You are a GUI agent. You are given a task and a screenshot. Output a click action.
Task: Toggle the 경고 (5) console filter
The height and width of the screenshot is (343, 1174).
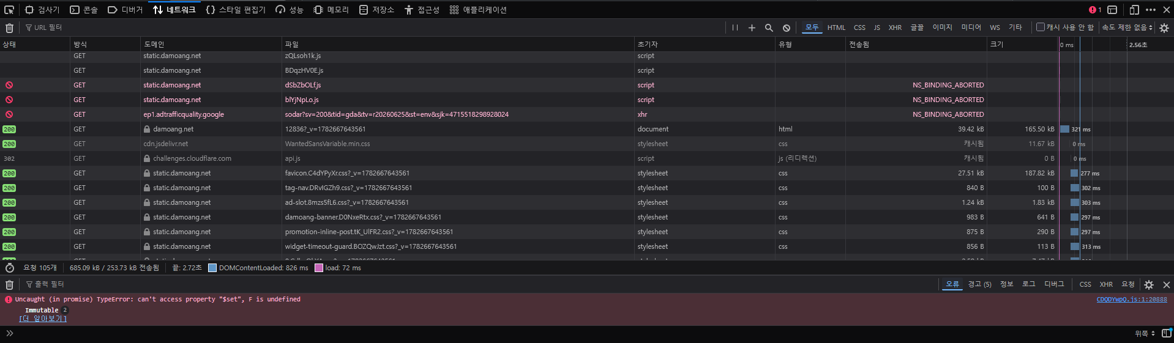pyautogui.click(x=979, y=284)
